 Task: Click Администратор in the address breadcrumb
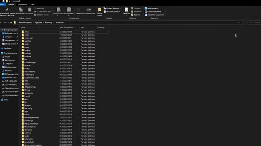pos(25,23)
